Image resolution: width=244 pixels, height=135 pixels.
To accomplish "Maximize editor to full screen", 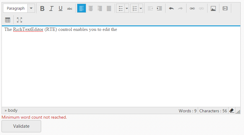I will (19, 20).
